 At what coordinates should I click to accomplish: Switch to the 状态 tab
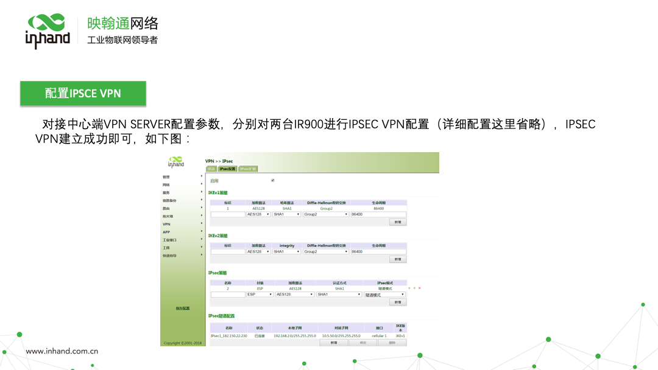pos(211,169)
